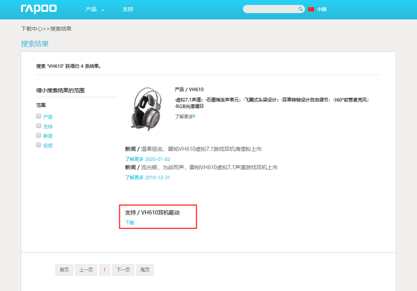Check the 新闻 filter checkbox
Viewport: 417px width, 291px height.
point(38,135)
